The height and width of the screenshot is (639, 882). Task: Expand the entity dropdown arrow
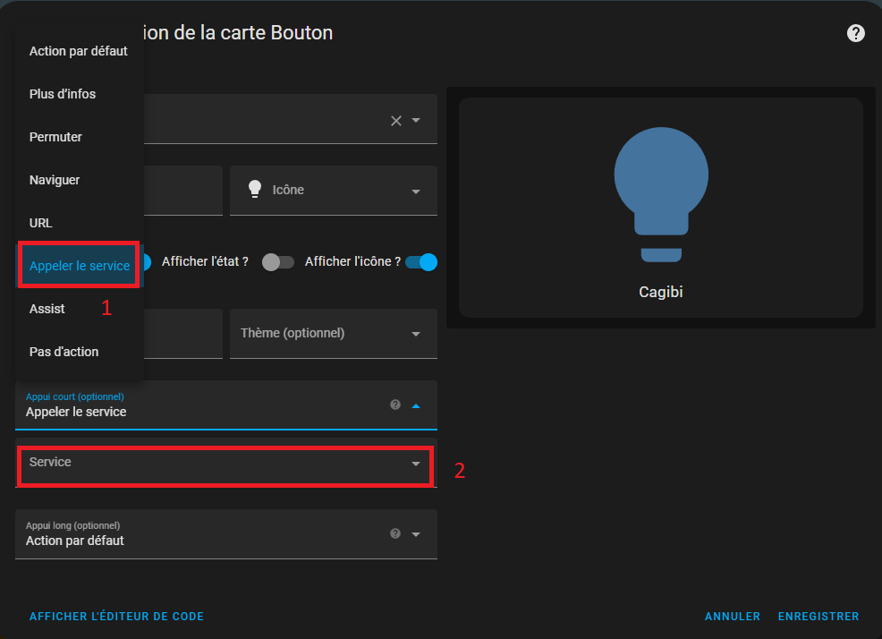click(416, 121)
